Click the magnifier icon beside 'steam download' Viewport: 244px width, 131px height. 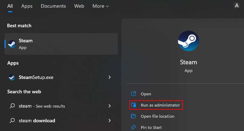pyautogui.click(x=12, y=121)
